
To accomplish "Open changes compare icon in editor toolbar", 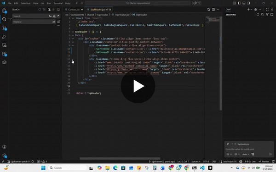I will tap(208, 10).
